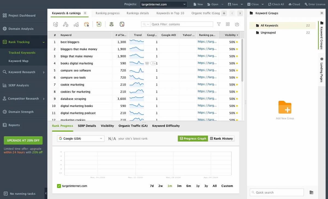Screen dimensions: 328x199
Task: Expand the Competitor Research submenu
Action: coord(43,99)
